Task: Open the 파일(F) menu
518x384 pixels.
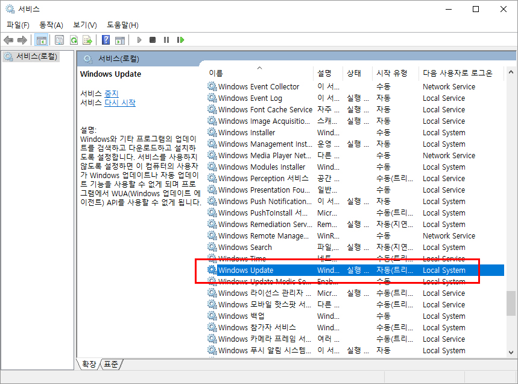Action: [x=18, y=25]
